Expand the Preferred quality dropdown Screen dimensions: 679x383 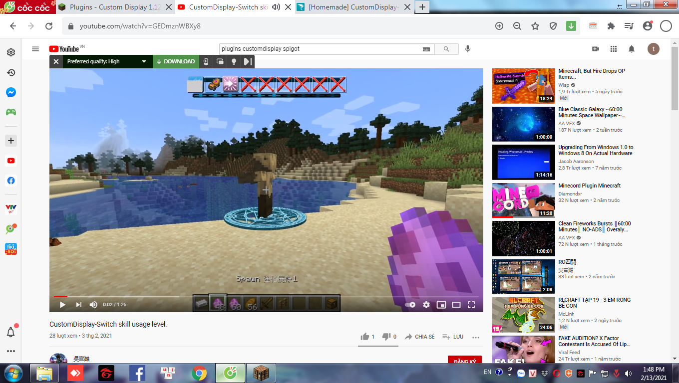click(107, 61)
